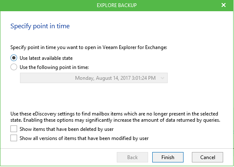Click the 3:01:24 PM time text in date field

[x=144, y=78]
